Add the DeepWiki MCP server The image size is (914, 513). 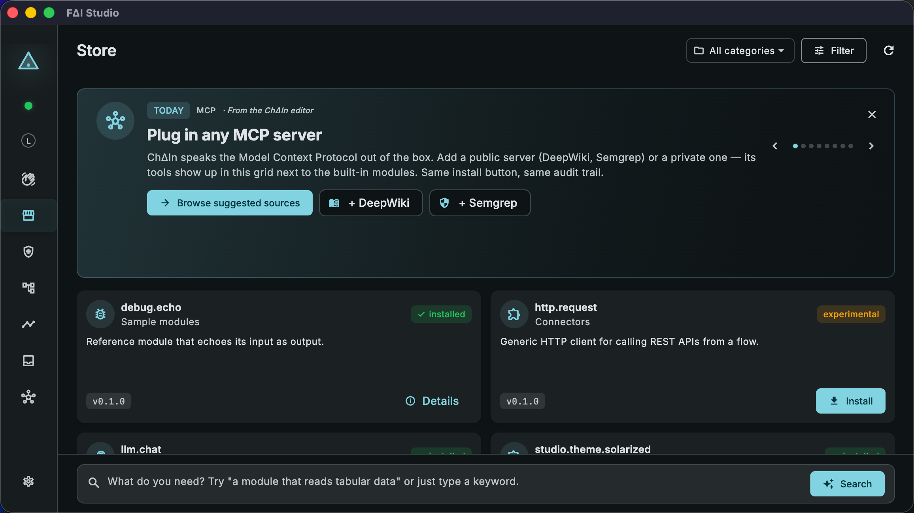(x=371, y=203)
